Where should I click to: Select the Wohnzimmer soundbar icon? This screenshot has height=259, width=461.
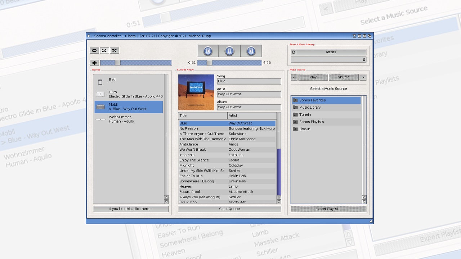[x=100, y=119]
